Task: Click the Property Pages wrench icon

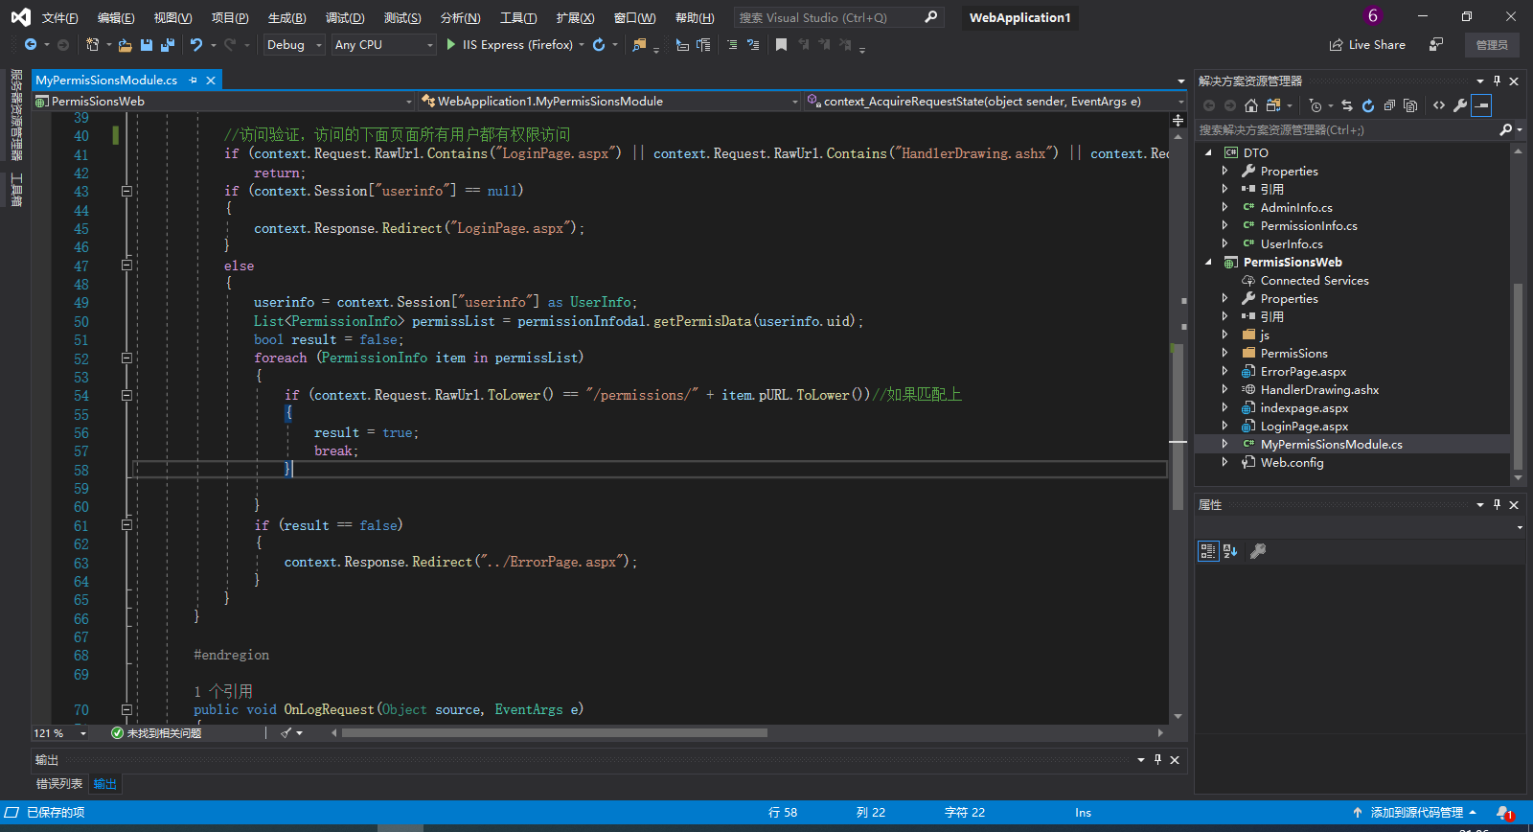Action: (x=1258, y=551)
